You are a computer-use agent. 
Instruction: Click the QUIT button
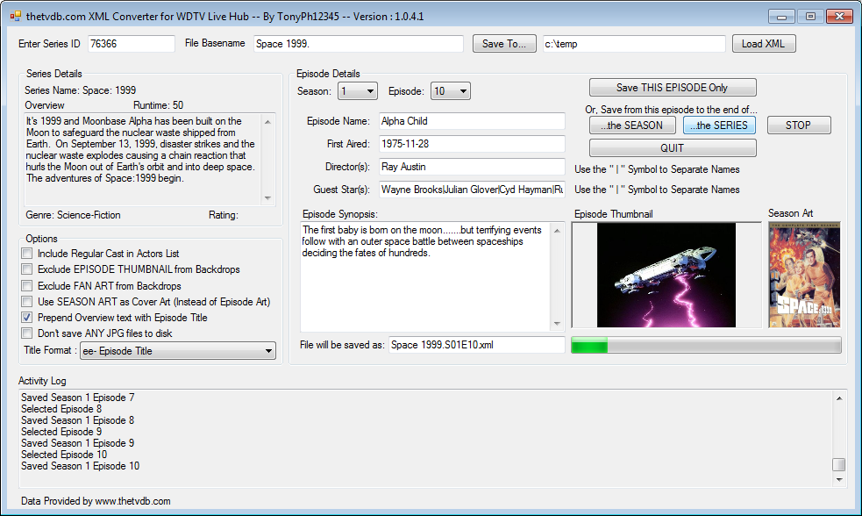coord(673,148)
